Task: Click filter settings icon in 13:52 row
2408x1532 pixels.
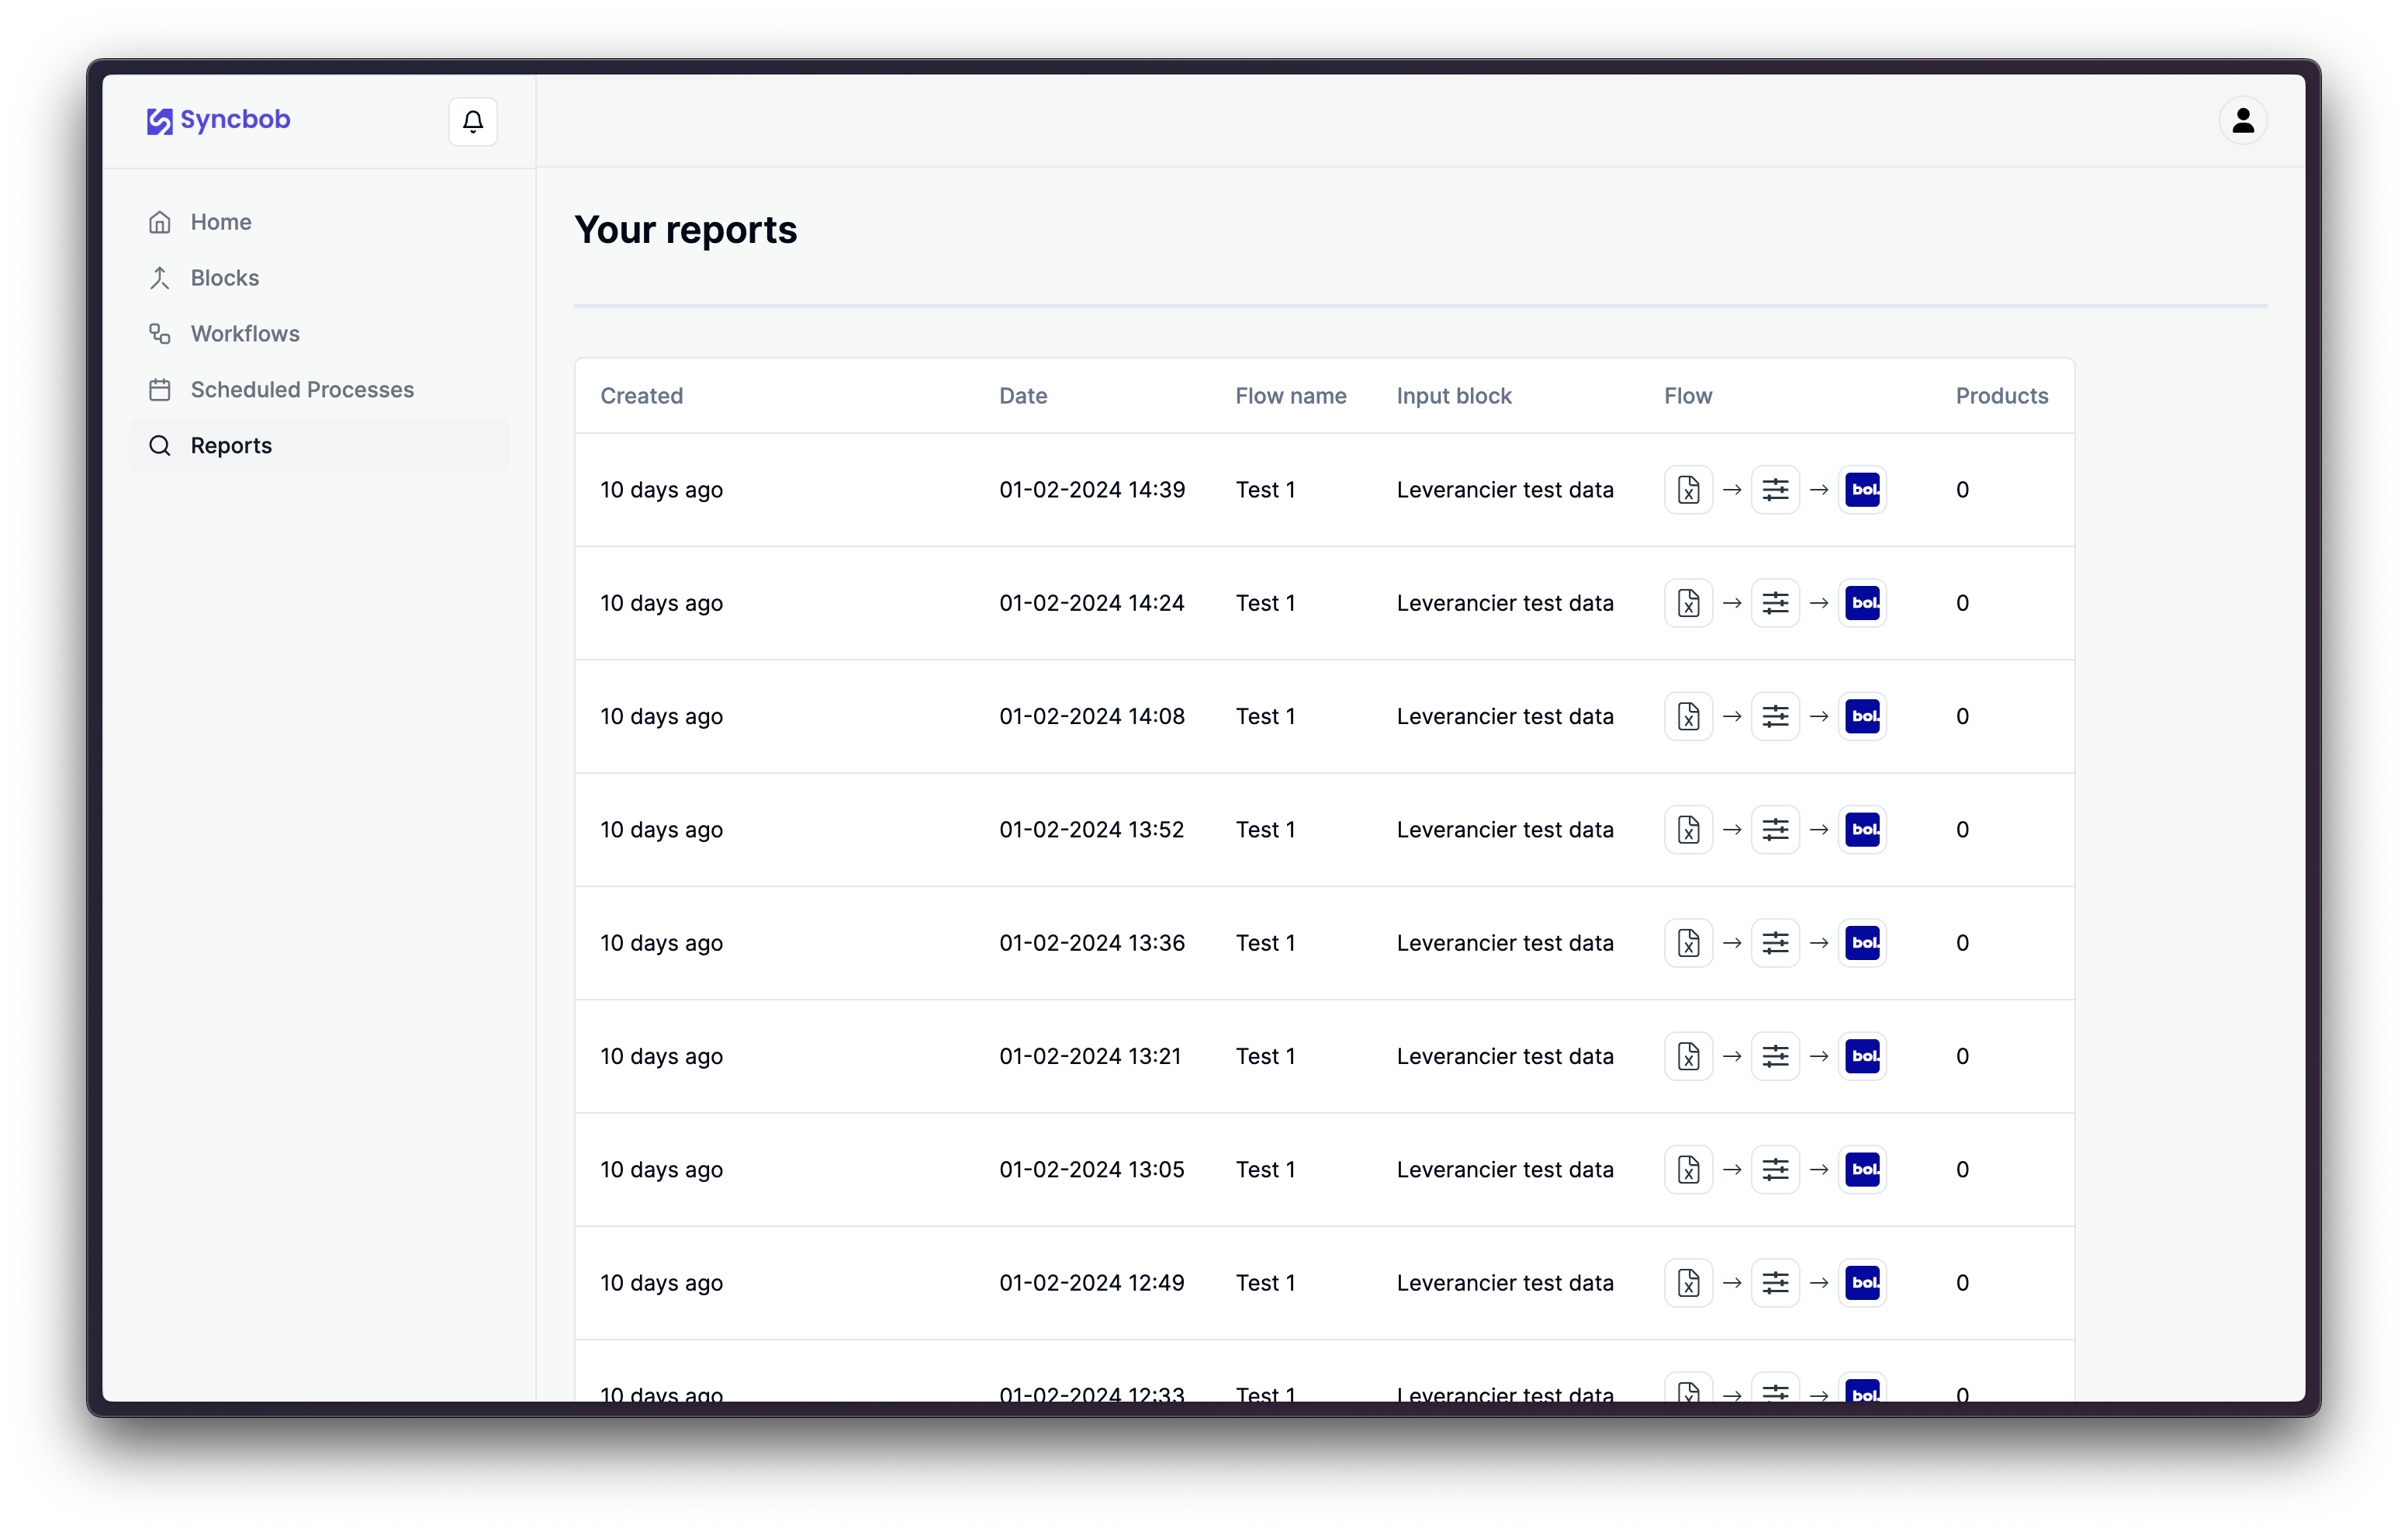Action: 1776,830
